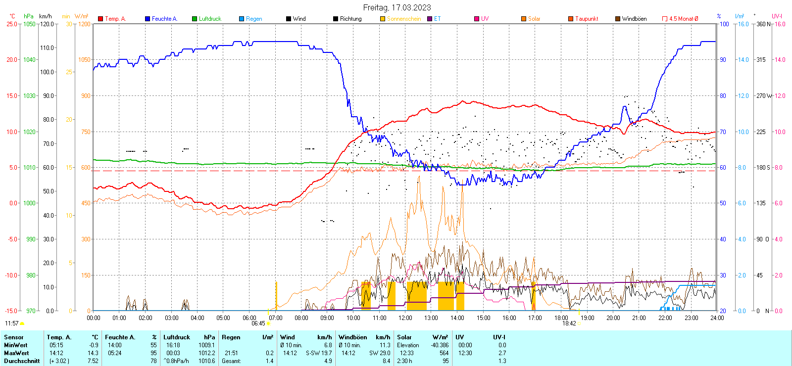Click the 12:00 mark on the time axis
Viewport: 792px width, 366px height.
405,318
